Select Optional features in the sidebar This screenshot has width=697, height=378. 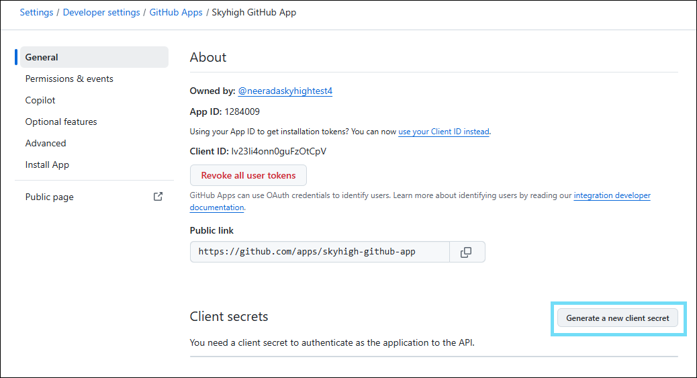[x=61, y=122]
